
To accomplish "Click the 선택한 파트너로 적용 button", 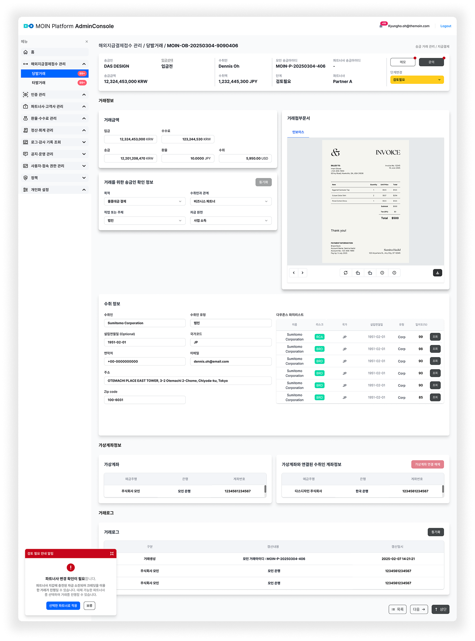I will pyautogui.click(x=63, y=606).
